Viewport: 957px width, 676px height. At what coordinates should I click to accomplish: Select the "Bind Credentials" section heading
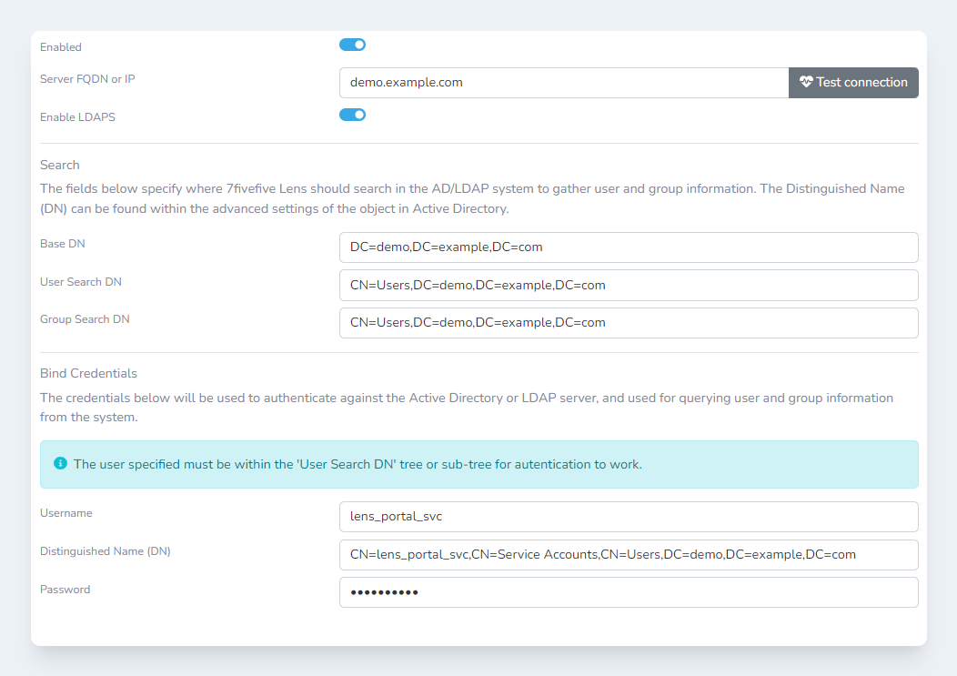[88, 373]
